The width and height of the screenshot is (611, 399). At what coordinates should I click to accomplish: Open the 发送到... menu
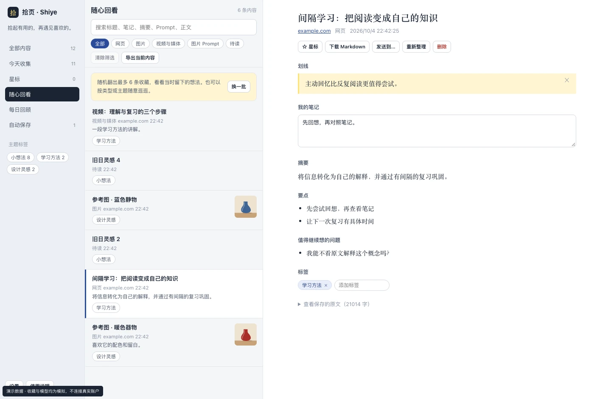pyautogui.click(x=386, y=47)
